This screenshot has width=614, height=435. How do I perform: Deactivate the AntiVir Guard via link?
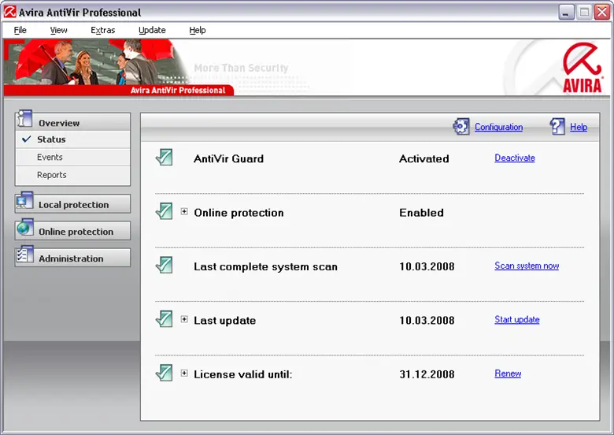point(514,158)
